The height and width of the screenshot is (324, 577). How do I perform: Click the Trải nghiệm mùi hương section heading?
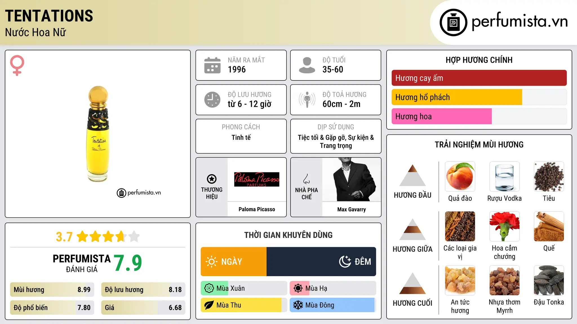click(479, 145)
